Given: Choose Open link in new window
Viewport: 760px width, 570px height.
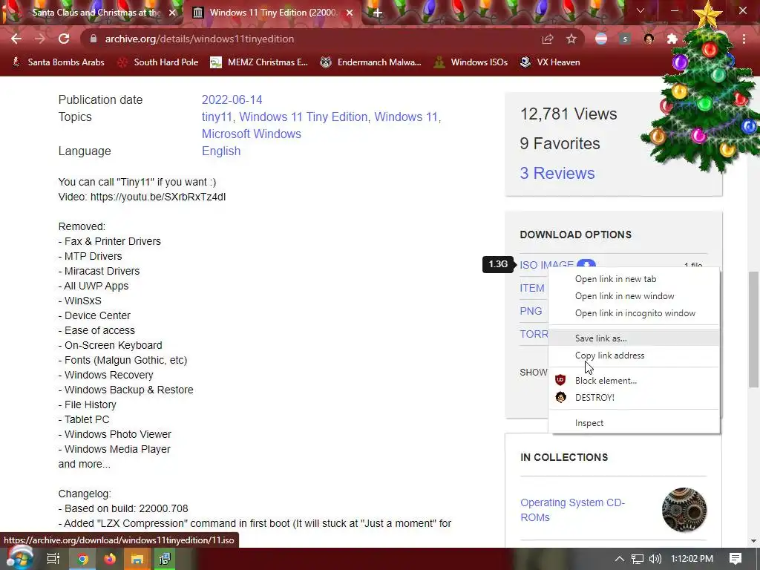Looking at the screenshot, I should 634,296.
